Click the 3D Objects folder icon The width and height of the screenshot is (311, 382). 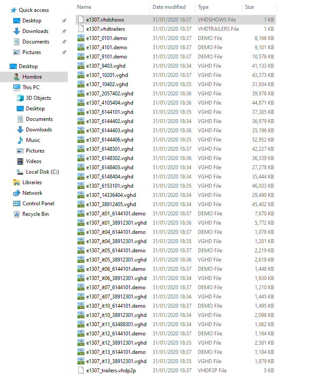20,98
